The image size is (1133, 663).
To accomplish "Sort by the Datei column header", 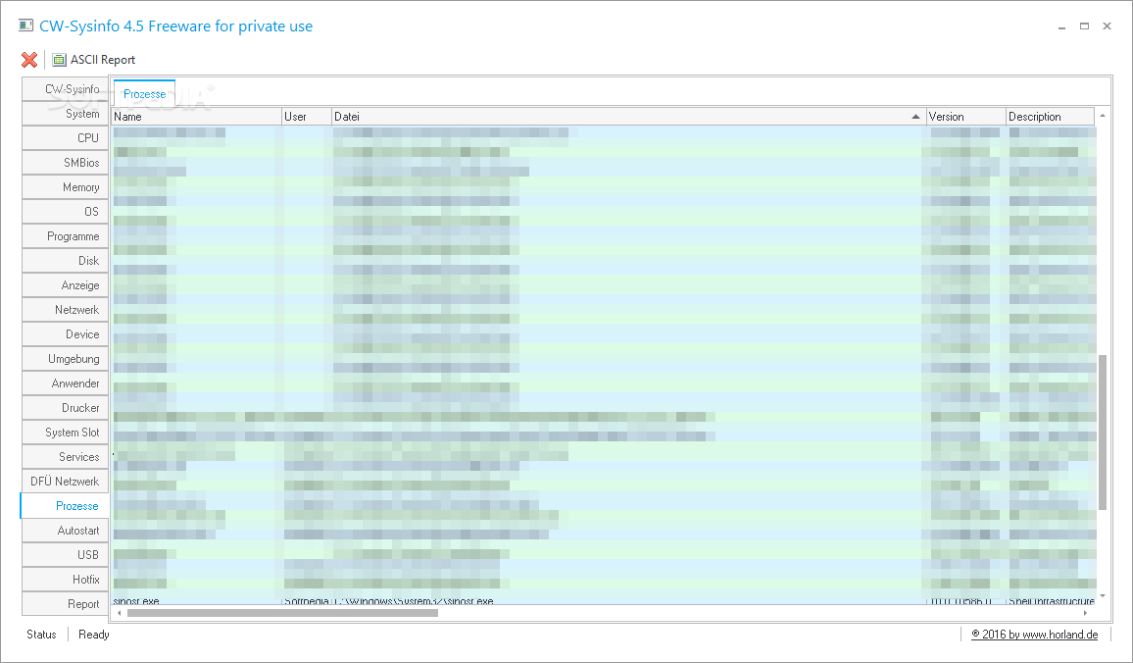I will (x=628, y=117).
